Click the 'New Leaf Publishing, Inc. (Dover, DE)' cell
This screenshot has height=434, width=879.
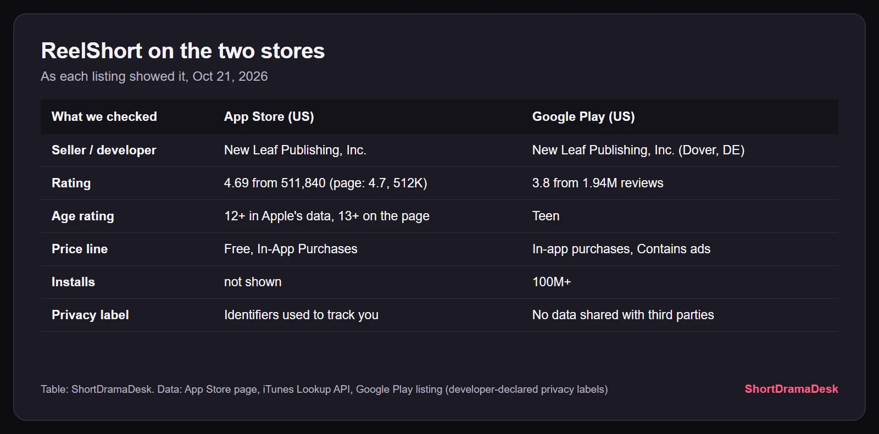[638, 150]
